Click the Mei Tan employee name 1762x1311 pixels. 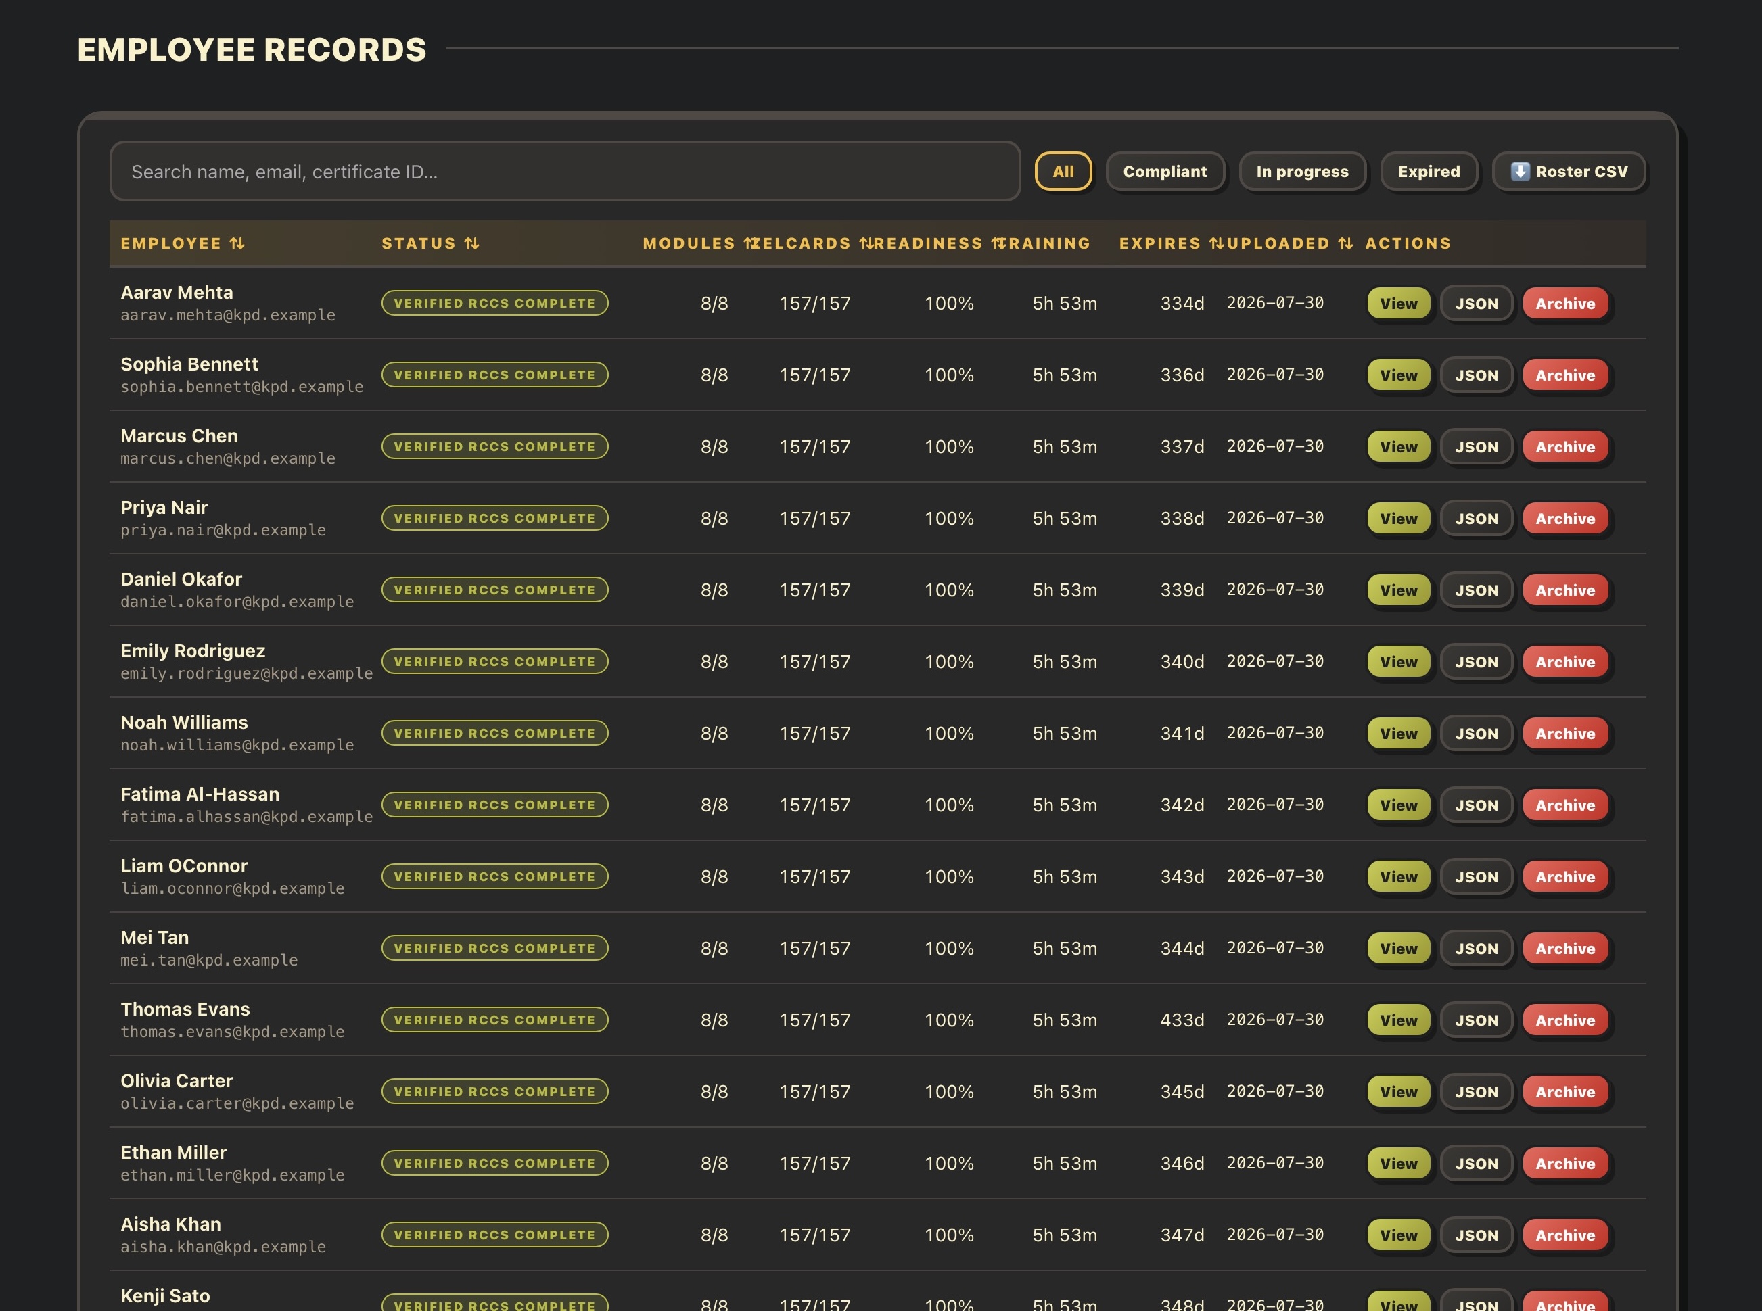pos(155,937)
